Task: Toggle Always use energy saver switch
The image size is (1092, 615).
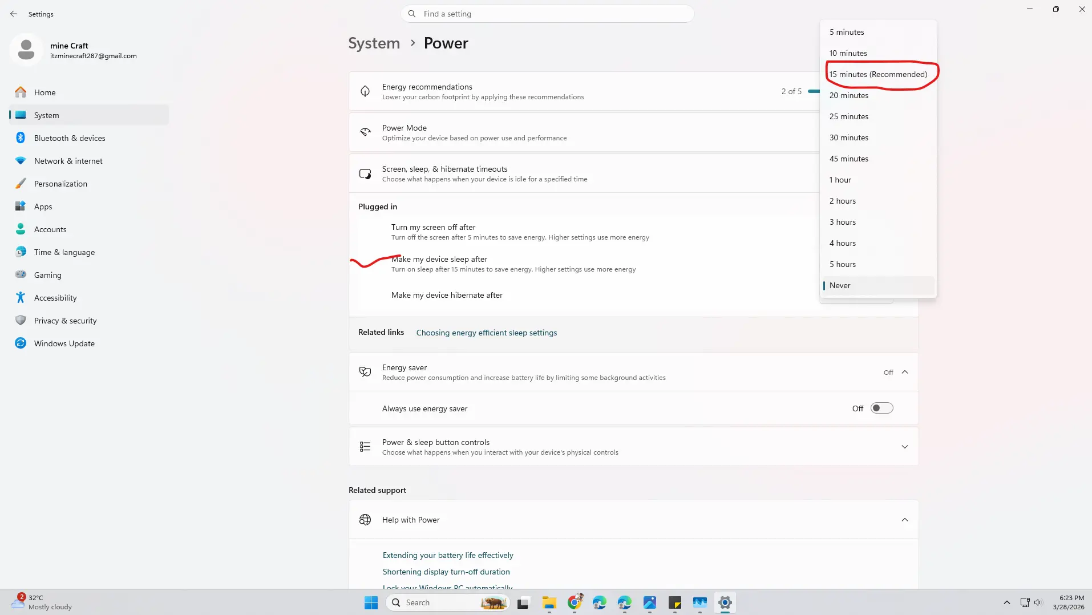Action: click(x=881, y=408)
